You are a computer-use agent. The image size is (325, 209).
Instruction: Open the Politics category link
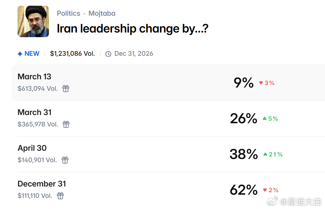click(x=69, y=14)
